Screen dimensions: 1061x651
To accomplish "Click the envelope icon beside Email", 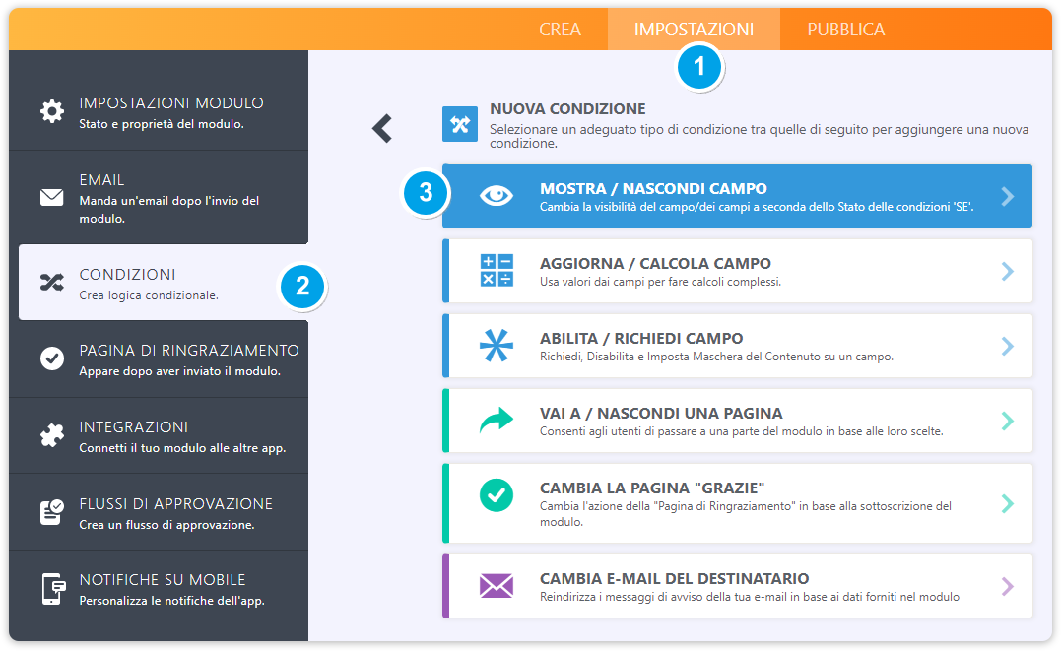I will point(51,198).
